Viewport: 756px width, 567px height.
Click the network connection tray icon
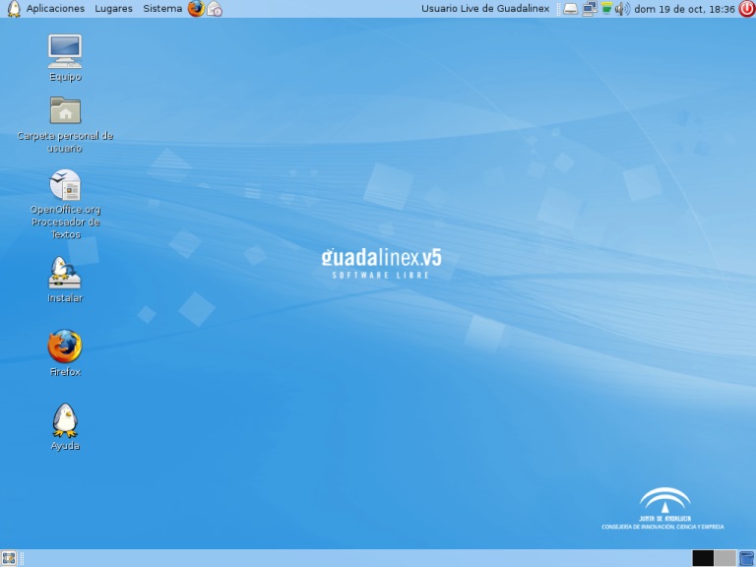tap(590, 9)
